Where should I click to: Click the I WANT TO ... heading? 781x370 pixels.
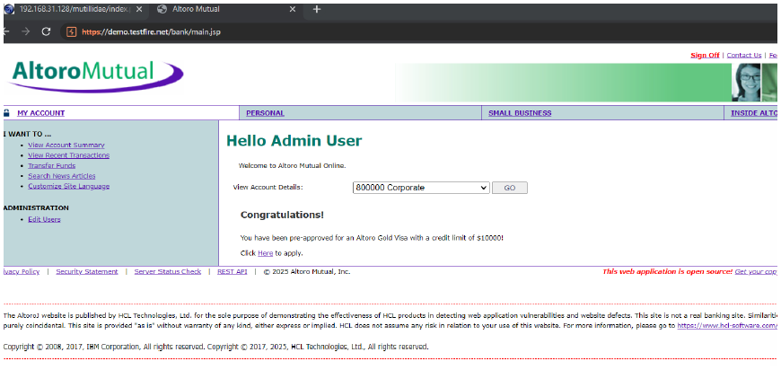tap(28, 135)
